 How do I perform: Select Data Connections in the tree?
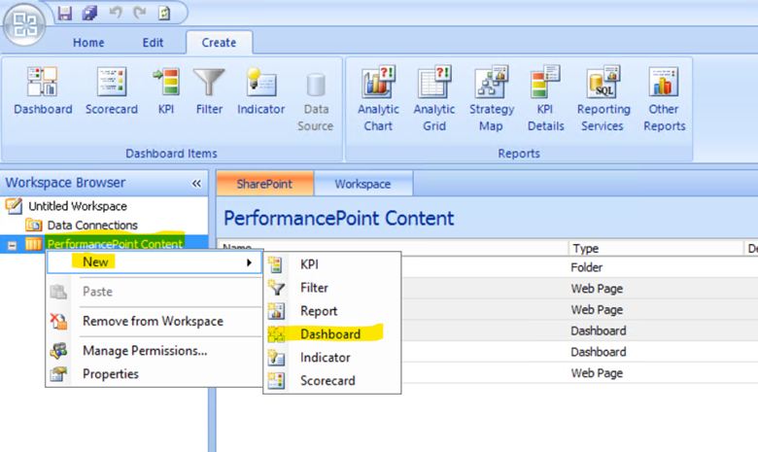pyautogui.click(x=92, y=226)
